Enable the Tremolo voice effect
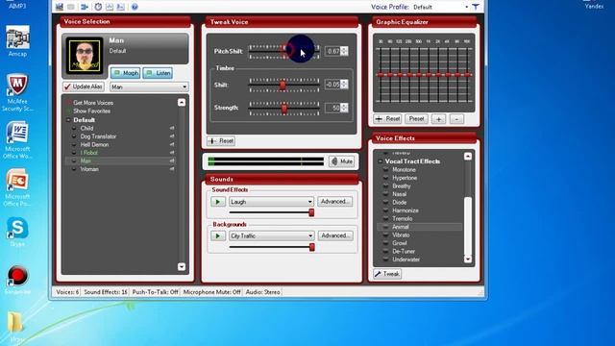The width and height of the screenshot is (615, 346). pos(402,218)
